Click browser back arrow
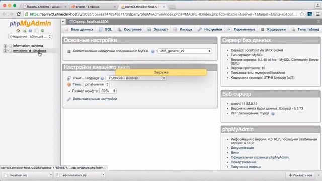This screenshot has height=181, width=322. (x=5, y=14)
